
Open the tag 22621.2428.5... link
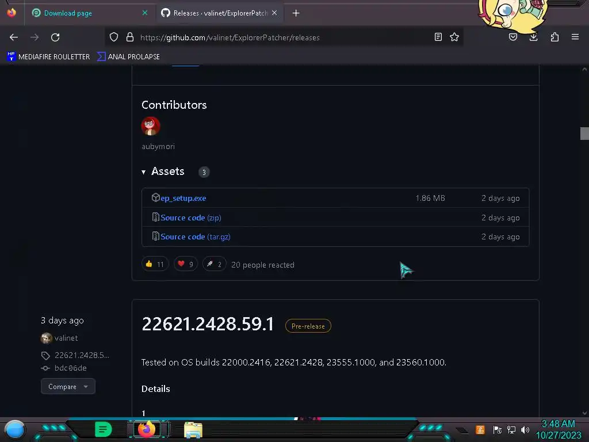point(82,355)
